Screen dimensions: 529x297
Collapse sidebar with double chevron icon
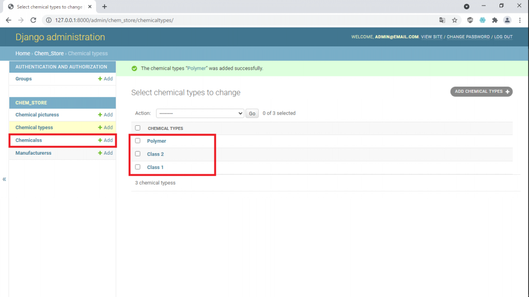click(4, 179)
